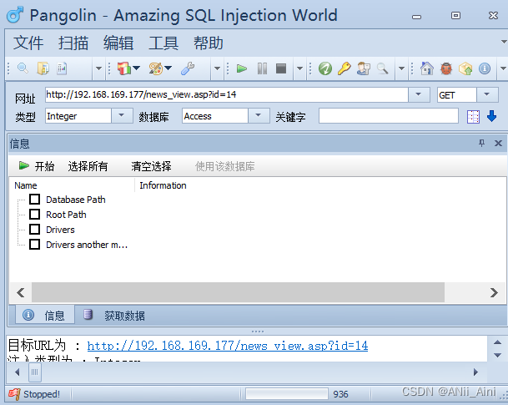
Task: Open the 帮助 menu
Action: (x=209, y=43)
